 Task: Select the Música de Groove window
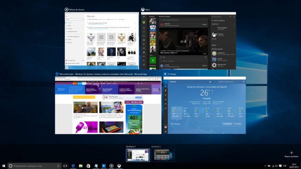click(102, 41)
